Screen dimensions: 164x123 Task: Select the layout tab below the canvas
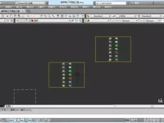tap(8, 106)
